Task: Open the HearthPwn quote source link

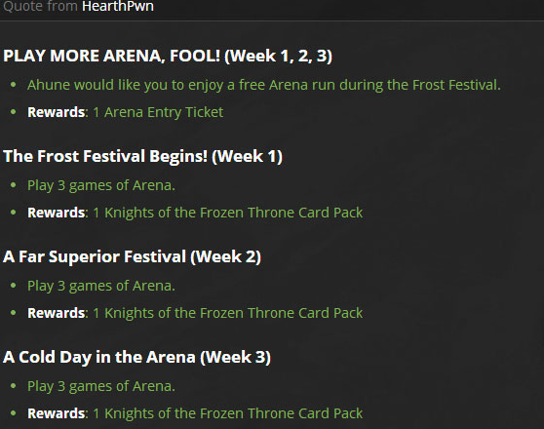Action: (118, 6)
